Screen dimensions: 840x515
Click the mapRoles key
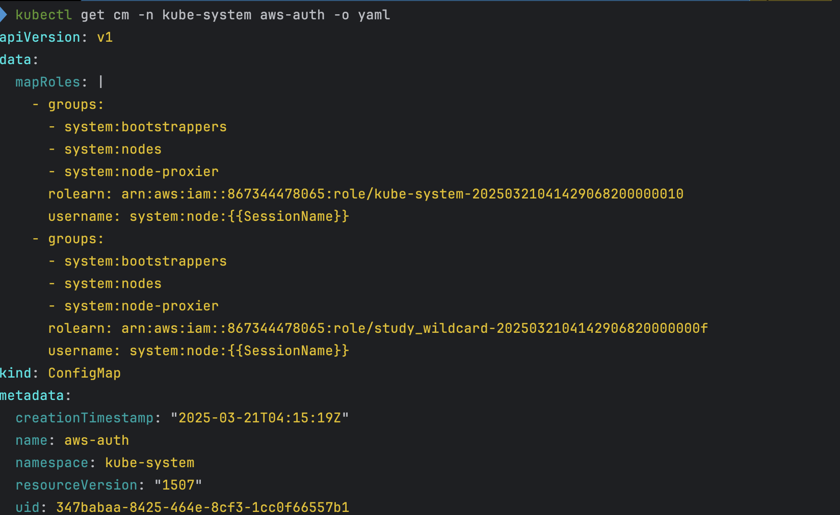pos(48,82)
